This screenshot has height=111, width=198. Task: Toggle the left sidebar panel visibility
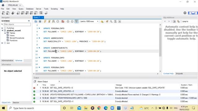pos(190,13)
